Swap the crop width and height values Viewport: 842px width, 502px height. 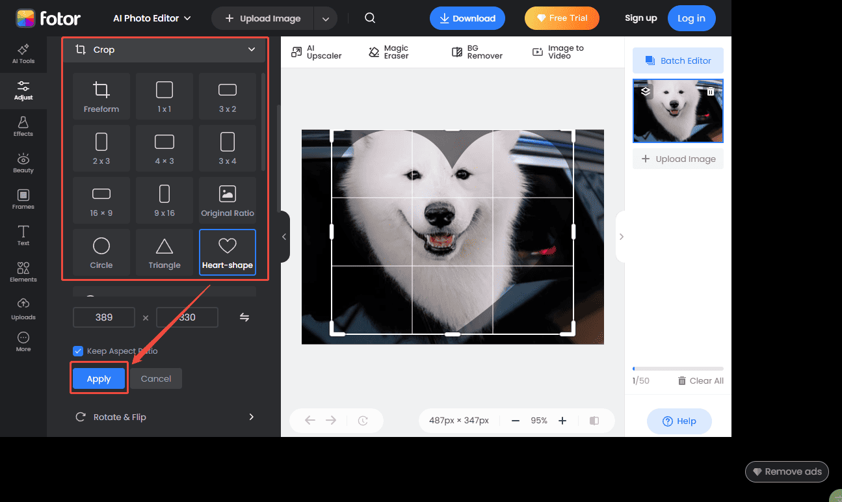(x=244, y=317)
